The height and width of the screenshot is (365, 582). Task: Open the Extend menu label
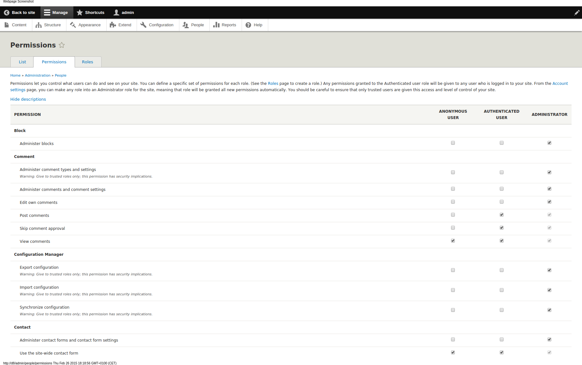(x=125, y=25)
